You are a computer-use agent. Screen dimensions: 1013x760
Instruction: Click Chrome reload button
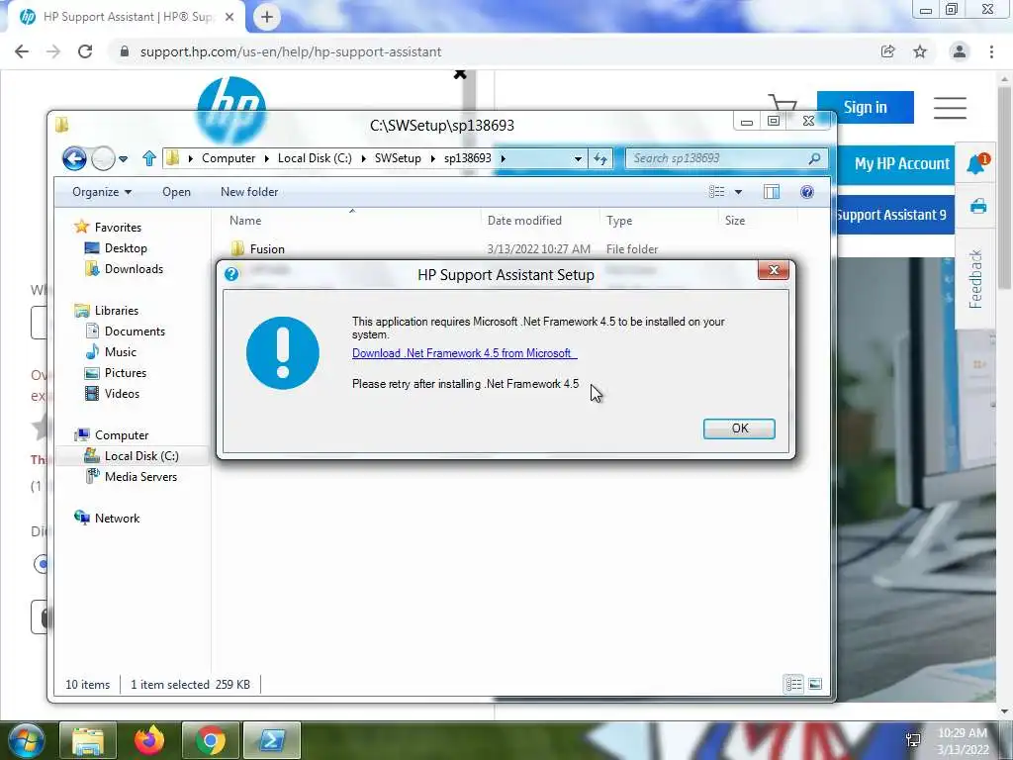click(x=85, y=51)
